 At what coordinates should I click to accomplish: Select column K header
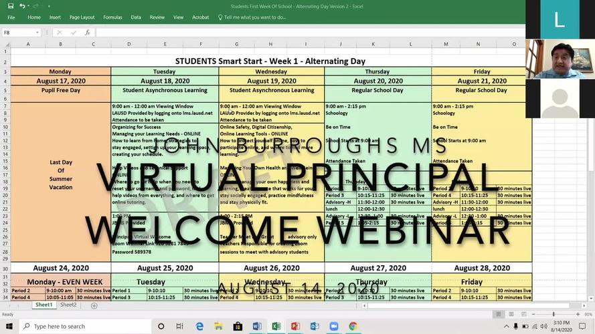click(373, 44)
